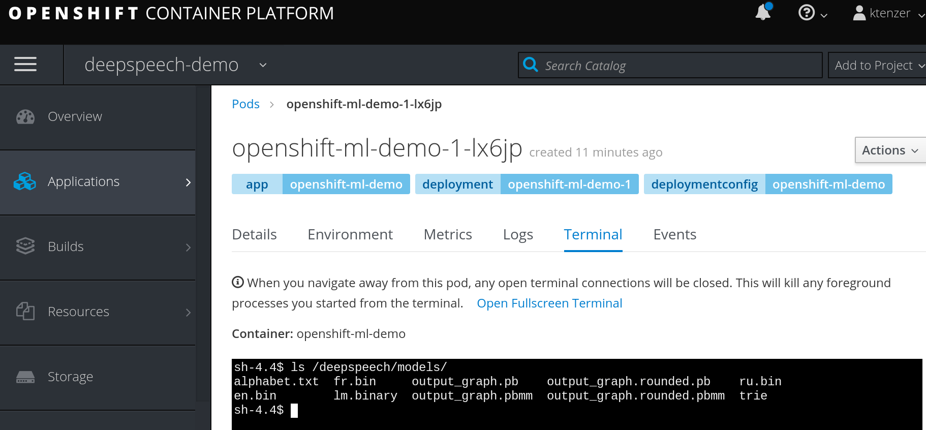Click the Overview dashboard icon
The image size is (926, 430).
25,117
